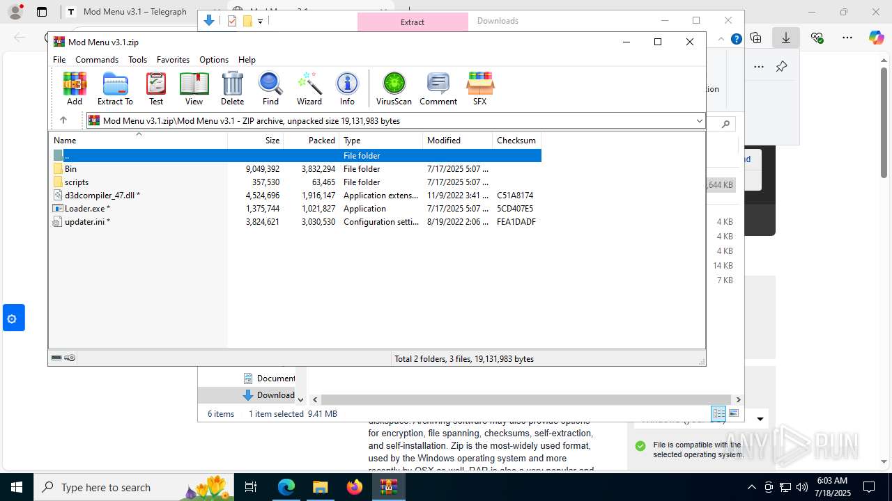
Task: Click the browser profile avatar
Action: pos(15,12)
